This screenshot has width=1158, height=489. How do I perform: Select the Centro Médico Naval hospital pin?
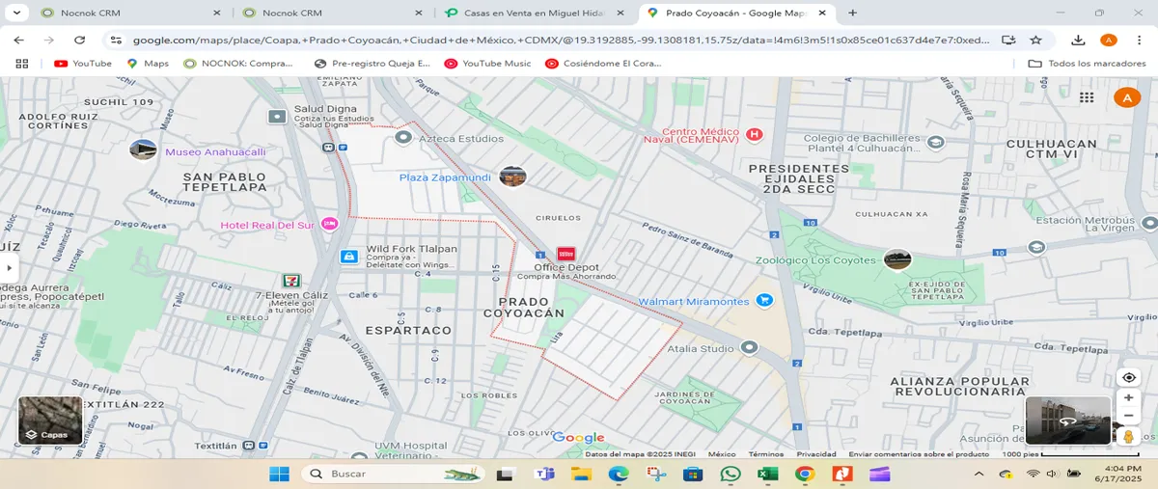coord(755,134)
